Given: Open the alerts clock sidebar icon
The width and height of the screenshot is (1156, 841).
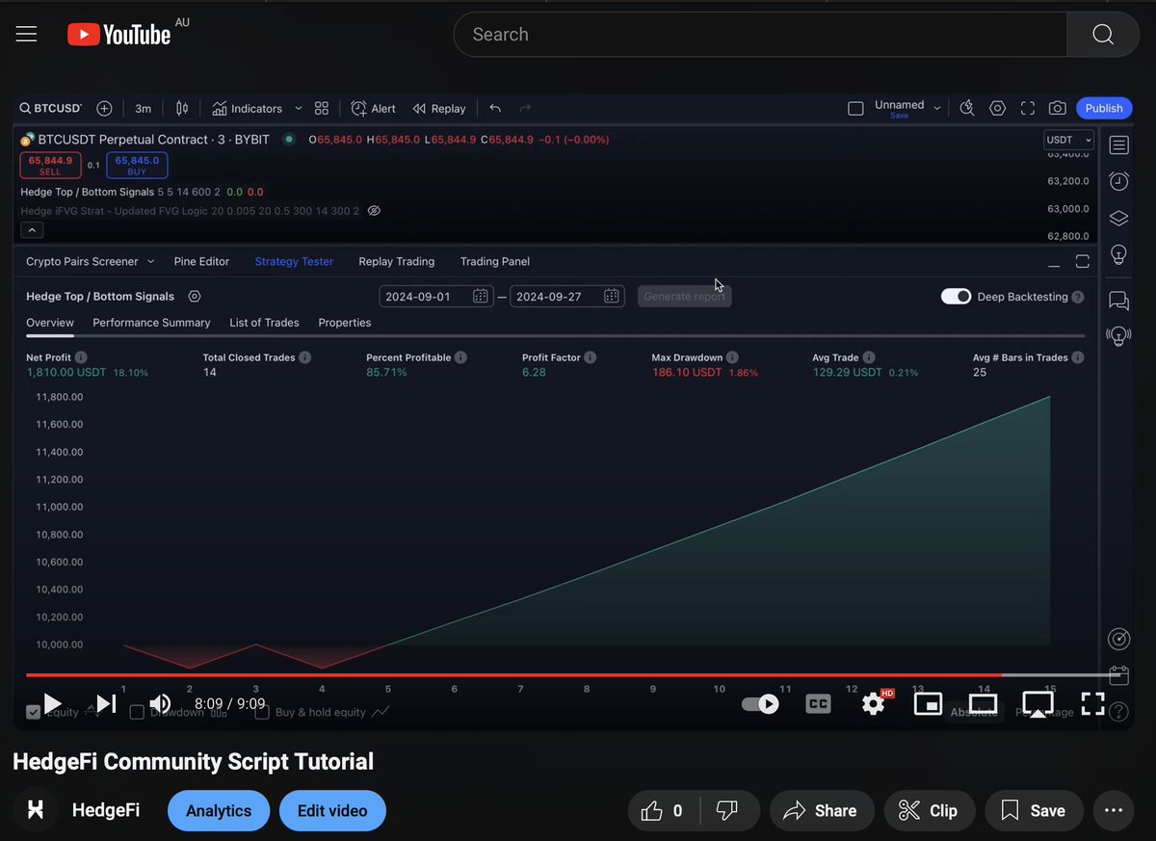Looking at the screenshot, I should pyautogui.click(x=1118, y=181).
